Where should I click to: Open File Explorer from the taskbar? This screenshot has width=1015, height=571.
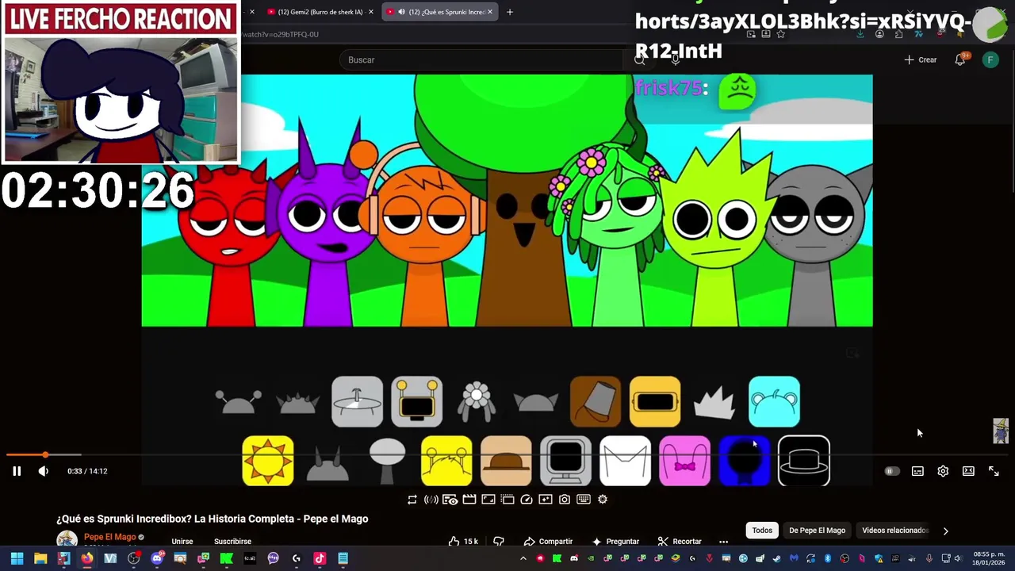pos(40,558)
